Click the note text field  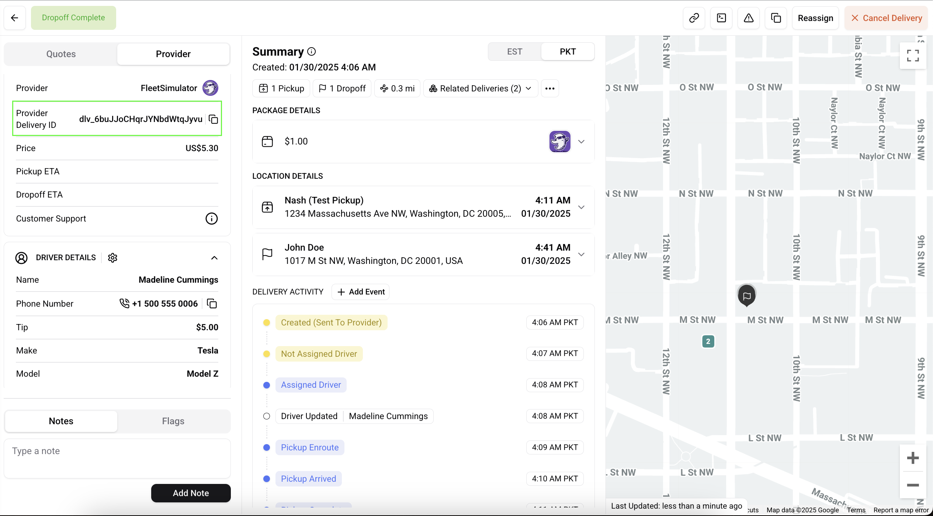point(117,458)
